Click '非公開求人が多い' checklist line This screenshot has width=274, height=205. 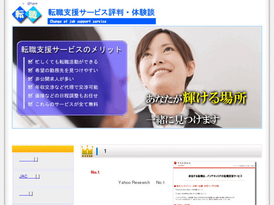[x=54, y=79]
